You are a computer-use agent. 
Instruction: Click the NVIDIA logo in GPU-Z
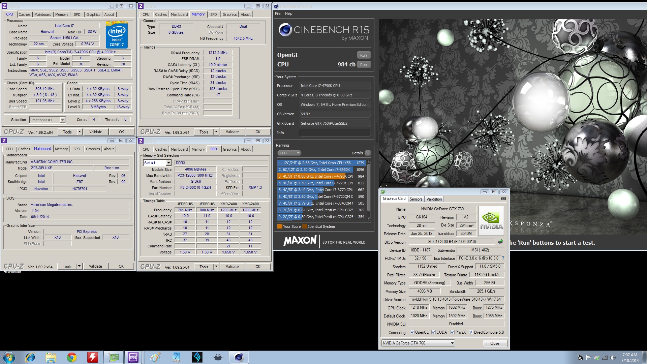(x=491, y=221)
